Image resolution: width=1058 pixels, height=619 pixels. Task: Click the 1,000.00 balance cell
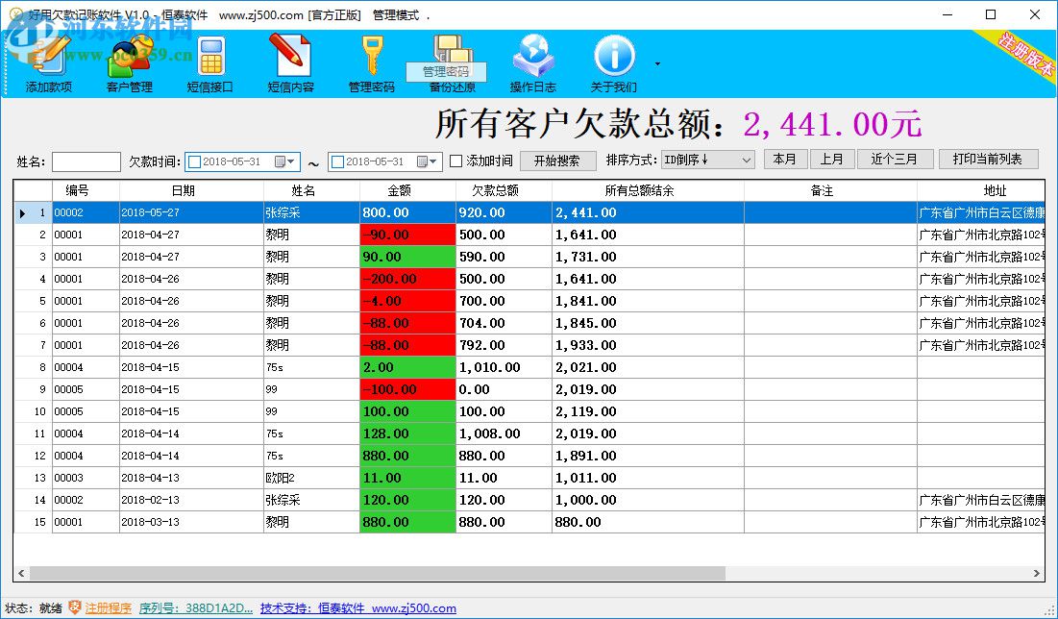(648, 500)
